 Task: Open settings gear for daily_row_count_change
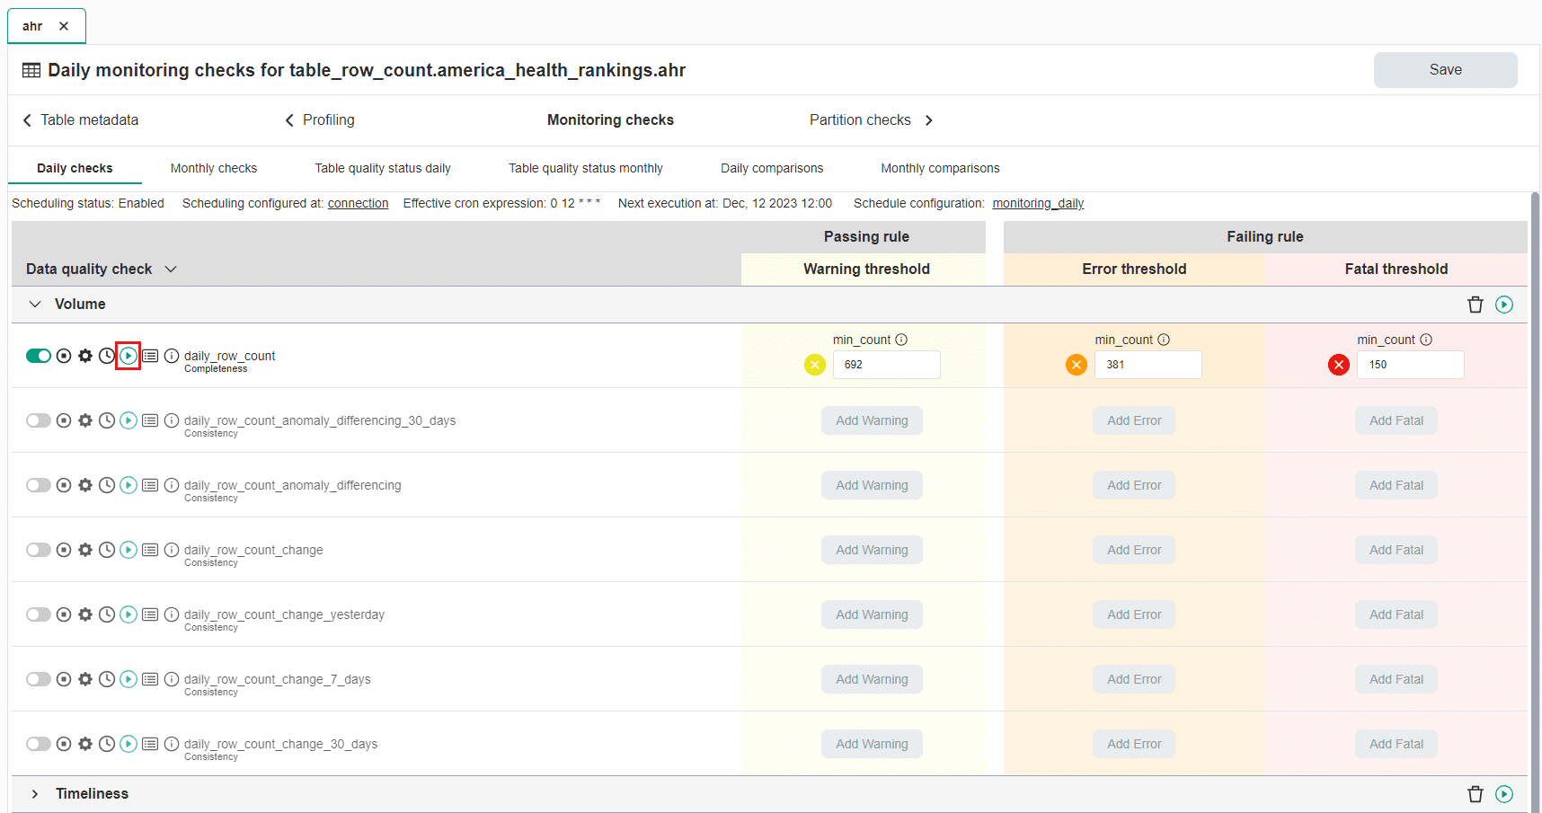click(x=85, y=550)
